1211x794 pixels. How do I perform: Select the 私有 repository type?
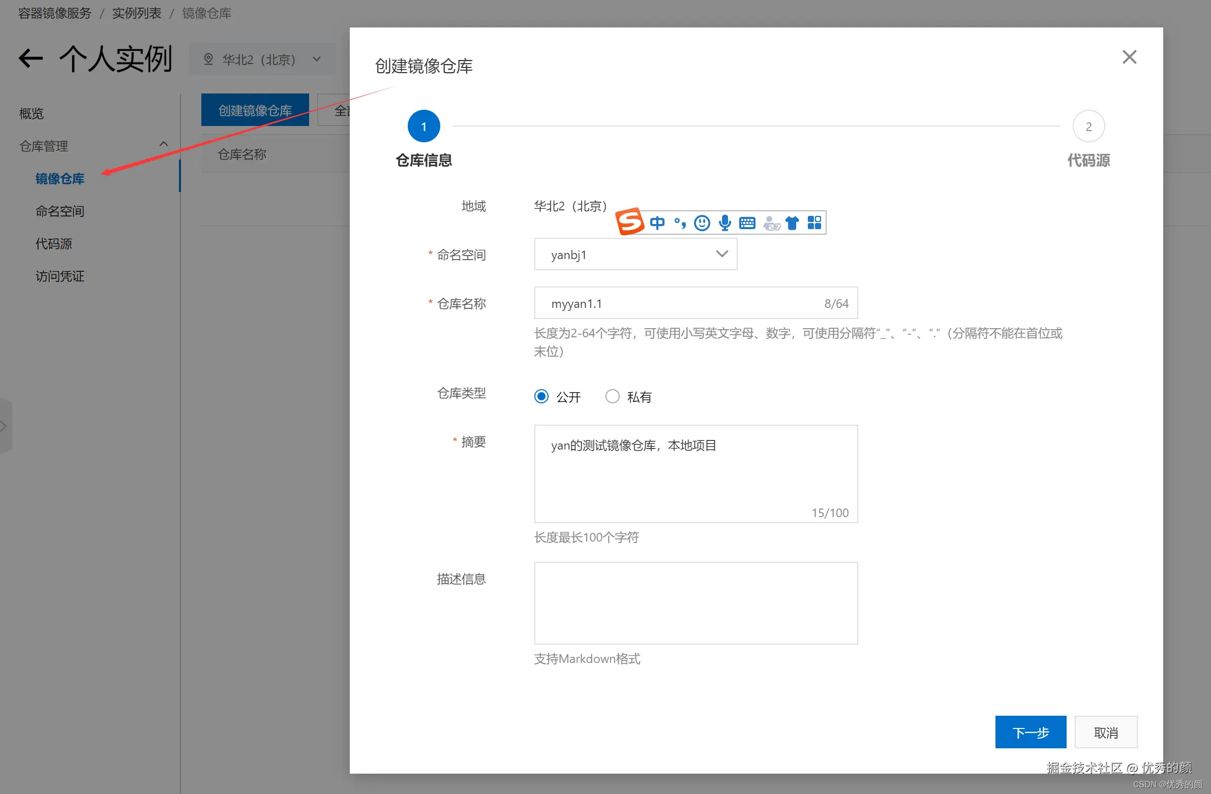point(612,396)
